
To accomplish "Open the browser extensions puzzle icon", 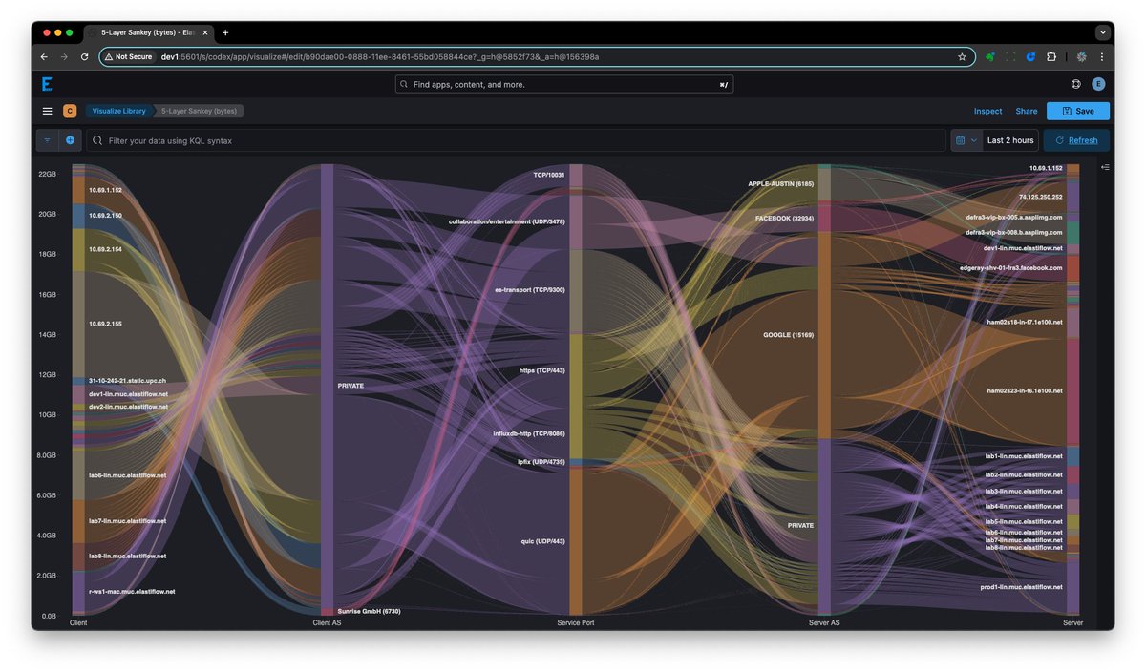I will click(1051, 56).
